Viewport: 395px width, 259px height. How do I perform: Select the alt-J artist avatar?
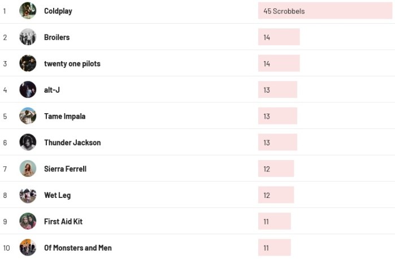pyautogui.click(x=28, y=90)
